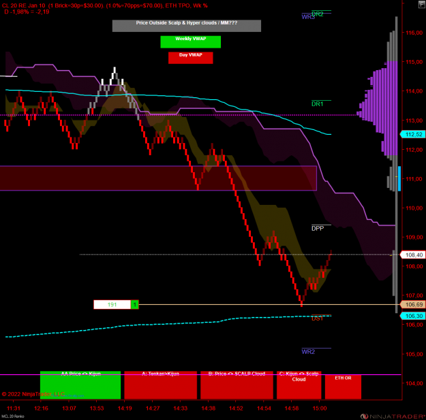Click the F icon in the chart corner

point(422,4)
